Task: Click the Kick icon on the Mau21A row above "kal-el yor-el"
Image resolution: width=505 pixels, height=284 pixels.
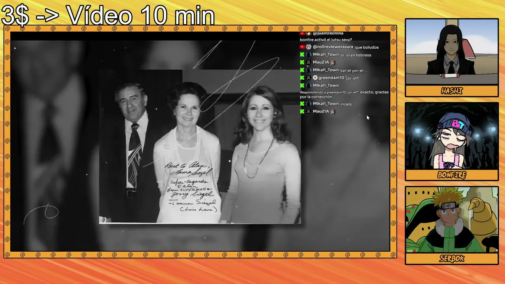Action: point(302,62)
